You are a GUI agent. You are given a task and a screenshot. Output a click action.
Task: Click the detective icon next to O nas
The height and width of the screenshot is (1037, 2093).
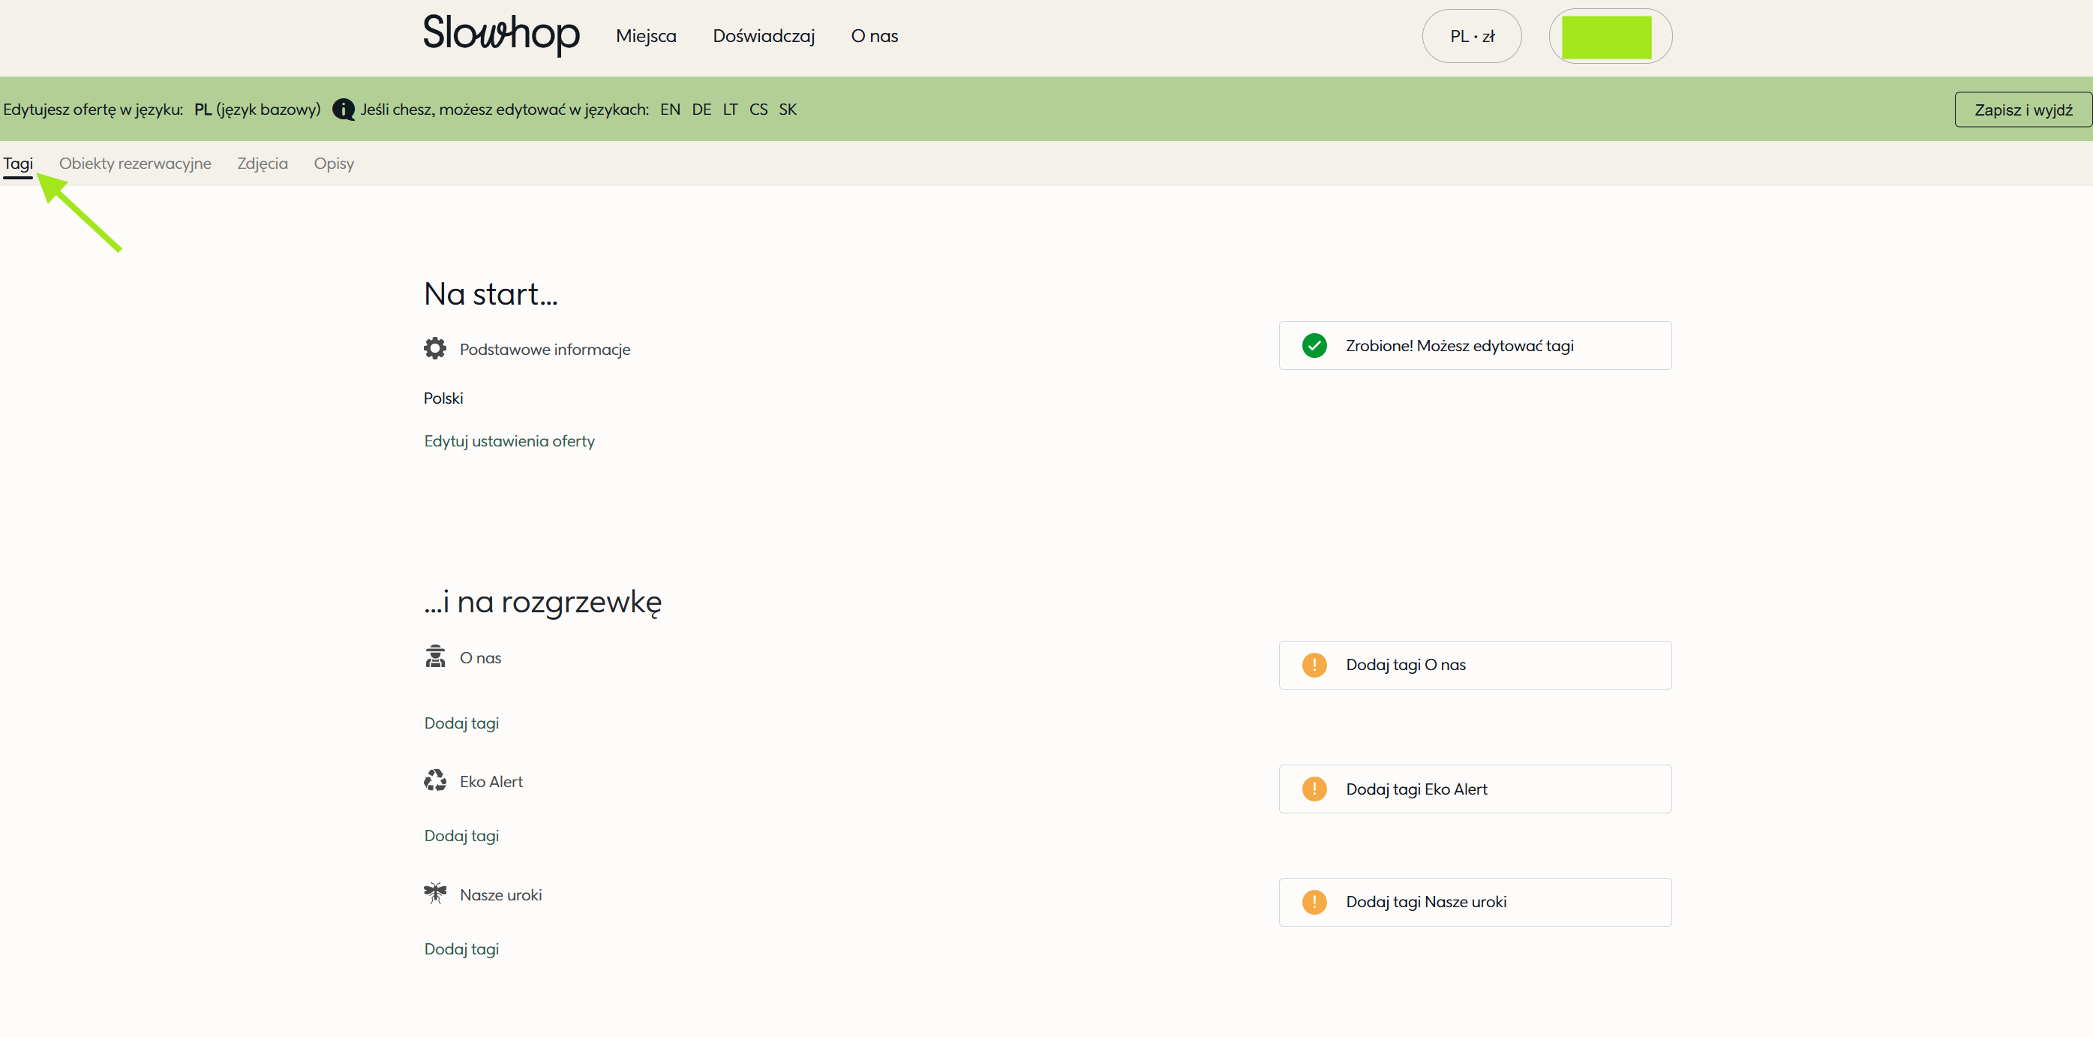(434, 657)
